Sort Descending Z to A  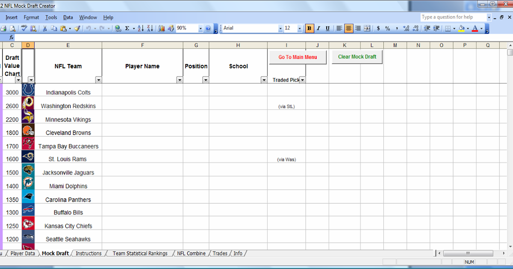tap(150, 28)
